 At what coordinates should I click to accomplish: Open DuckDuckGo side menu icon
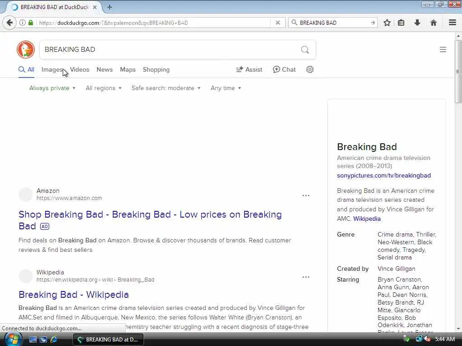[x=443, y=50]
